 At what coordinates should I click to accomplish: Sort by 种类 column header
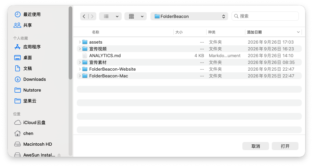click(x=212, y=32)
